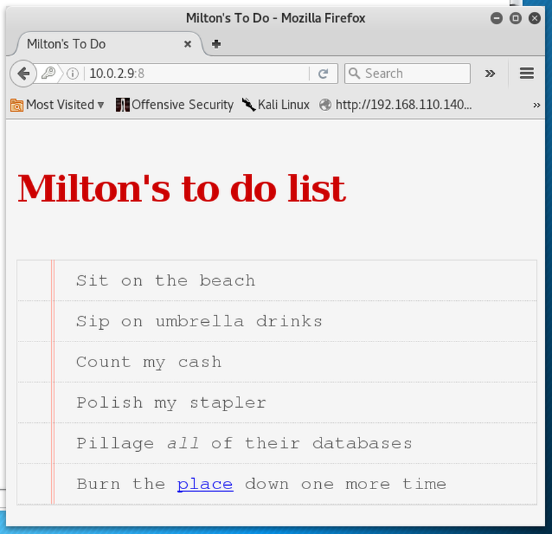Minimize the Firefox window
552x534 pixels.
point(497,19)
